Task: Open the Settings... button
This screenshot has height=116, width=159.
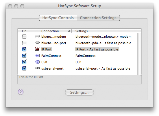Action: click(79, 92)
